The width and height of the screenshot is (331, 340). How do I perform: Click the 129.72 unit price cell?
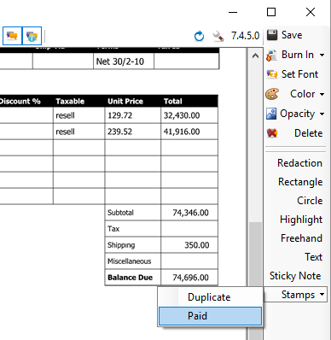point(133,115)
